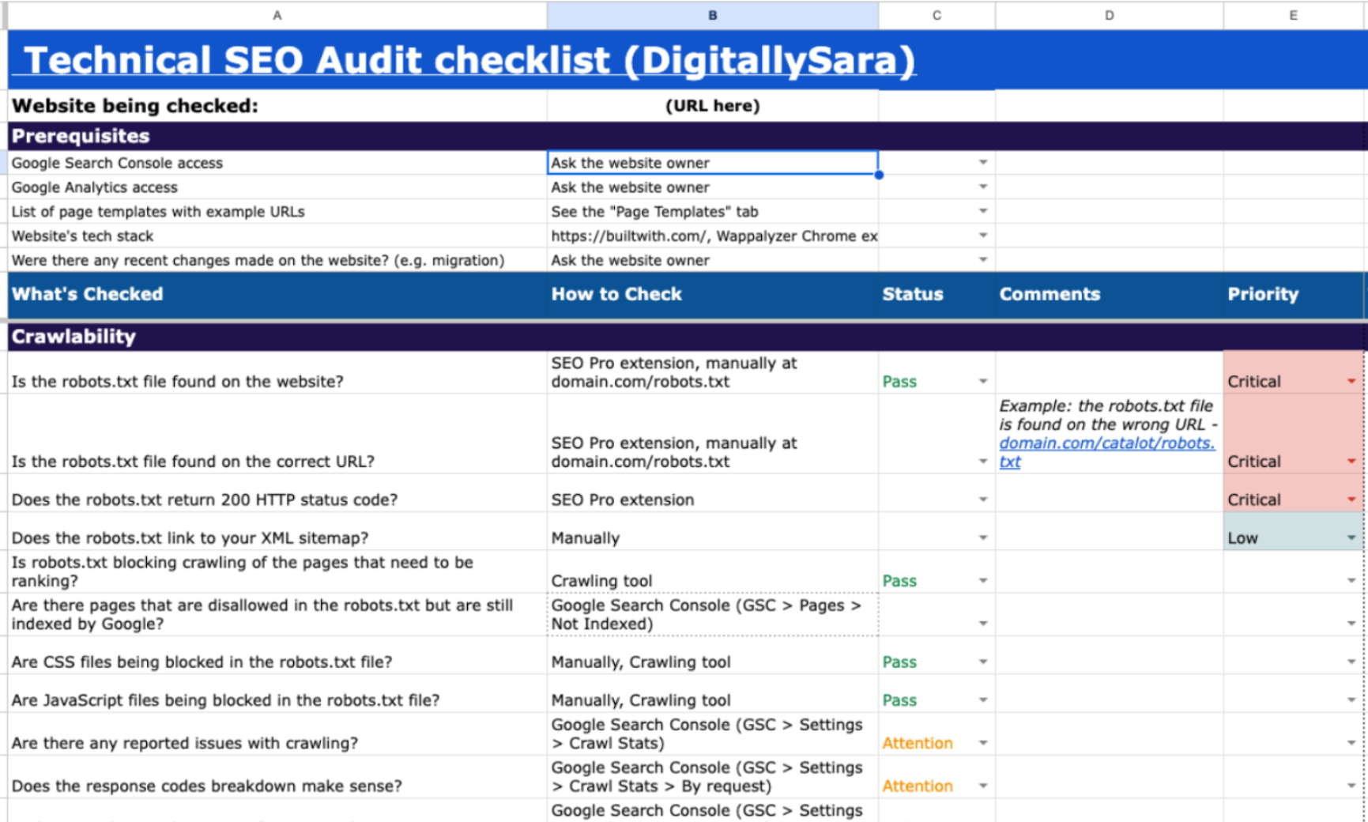This screenshot has height=822, width=1368.
Task: Open Pass status dropdown for robots.txt file found row
Action: coord(983,381)
